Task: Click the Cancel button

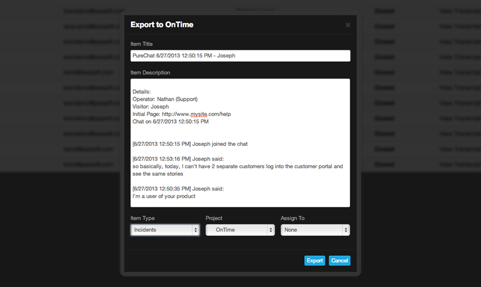Action: point(339,261)
